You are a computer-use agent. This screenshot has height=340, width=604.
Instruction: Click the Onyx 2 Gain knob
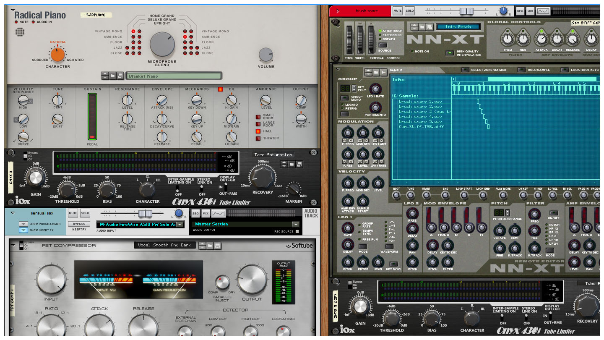coord(36,178)
